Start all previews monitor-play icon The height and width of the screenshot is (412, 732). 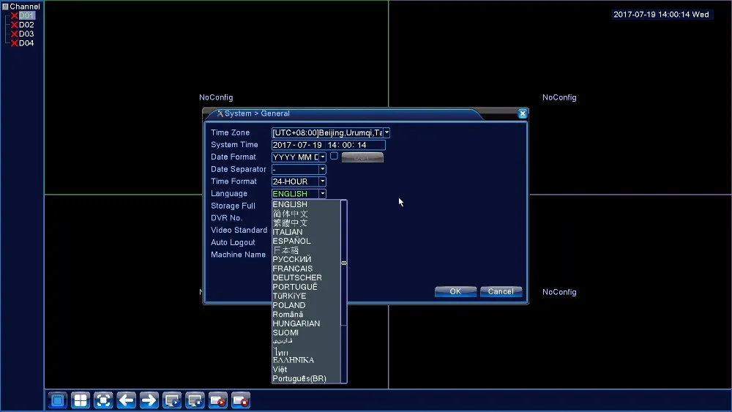(x=172, y=400)
